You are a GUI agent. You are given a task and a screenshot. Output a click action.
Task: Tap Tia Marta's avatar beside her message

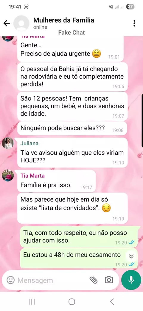(8, 175)
